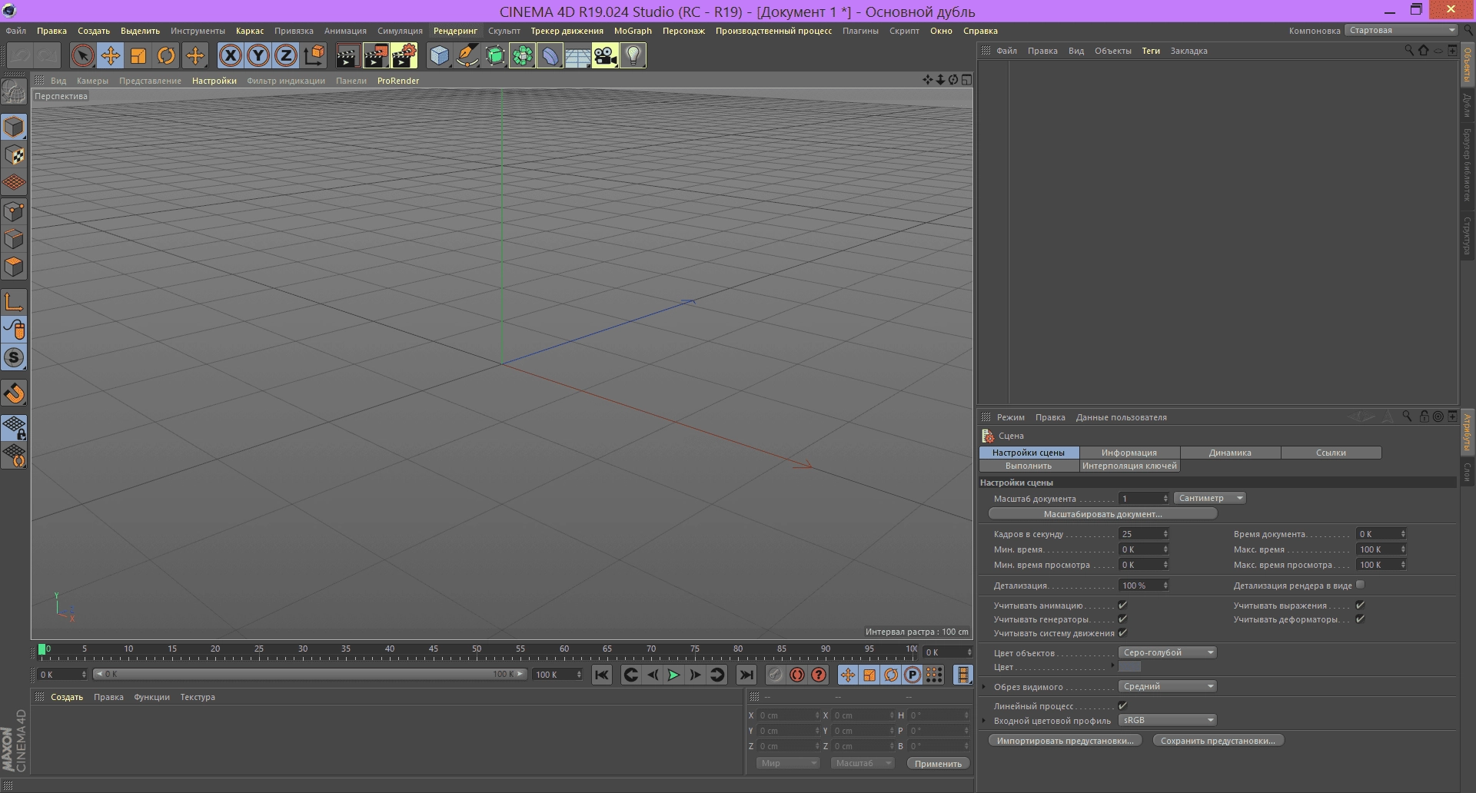Click 'Сохранить предустановки...' button
Viewport: 1476px width, 793px height.
tap(1218, 741)
